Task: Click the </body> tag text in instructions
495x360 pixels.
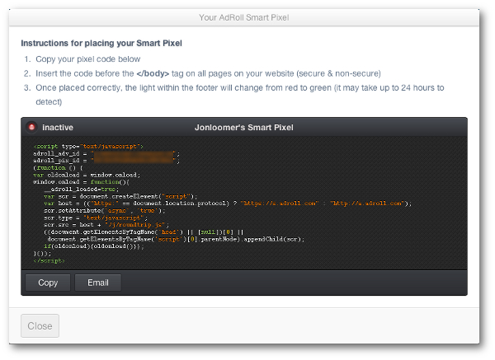Action: click(153, 73)
